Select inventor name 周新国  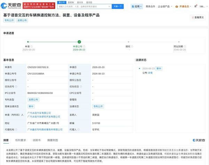96,115
